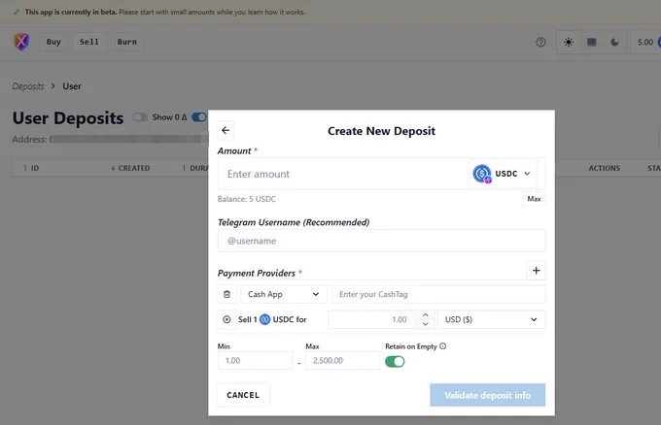Screen dimensions: 661x425
Task: Focus the Max 2,500.00 field
Action: click(x=342, y=360)
